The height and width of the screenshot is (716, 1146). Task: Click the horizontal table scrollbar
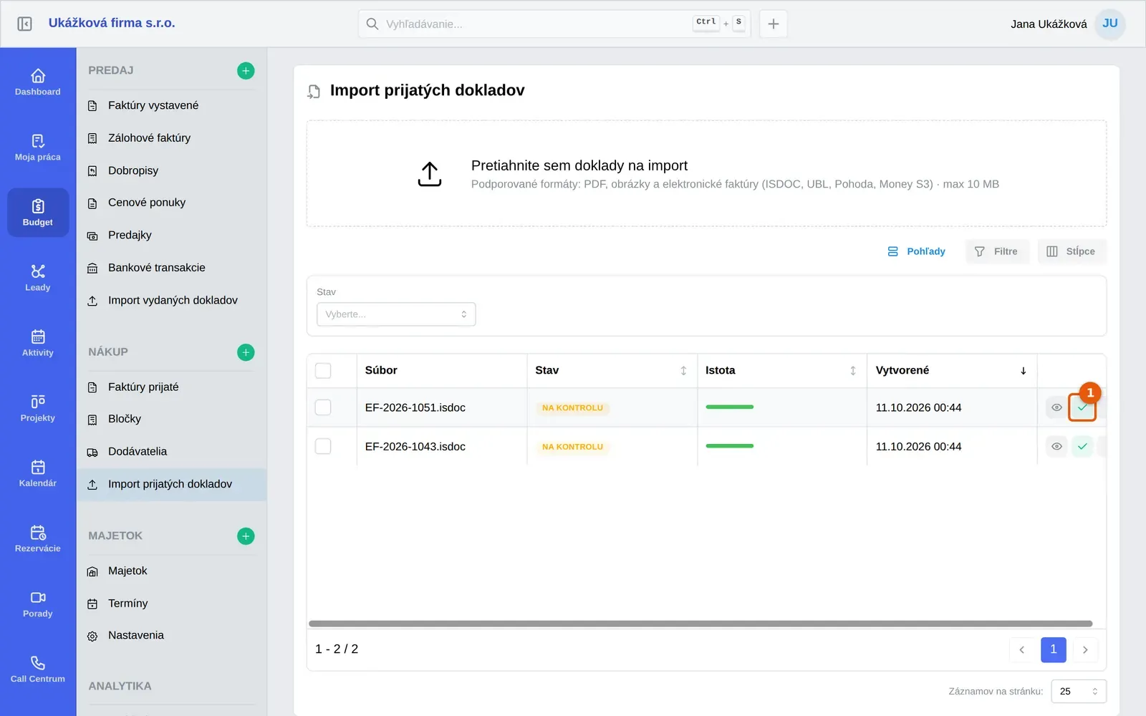pos(700,624)
